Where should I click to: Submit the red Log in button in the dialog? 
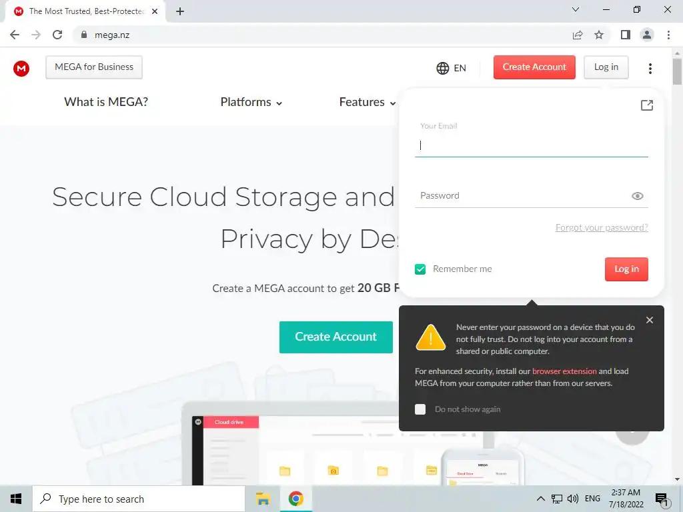click(x=626, y=269)
